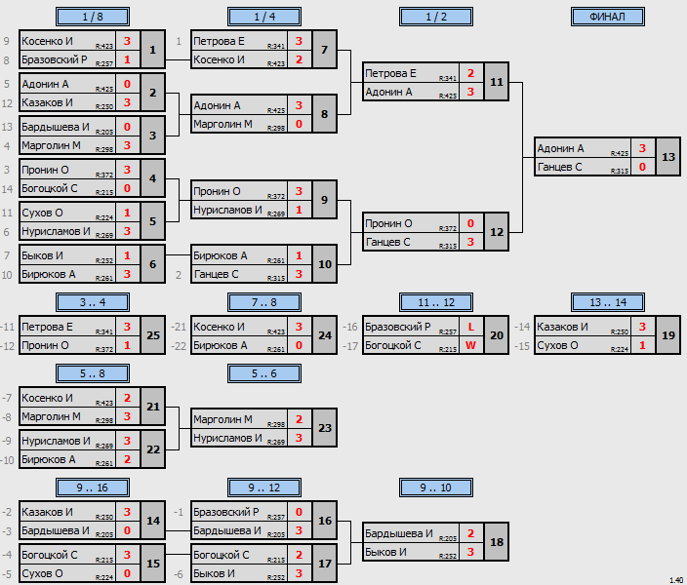Click Сухов О in match 19
This screenshot has height=585, width=687.
[x=557, y=345]
